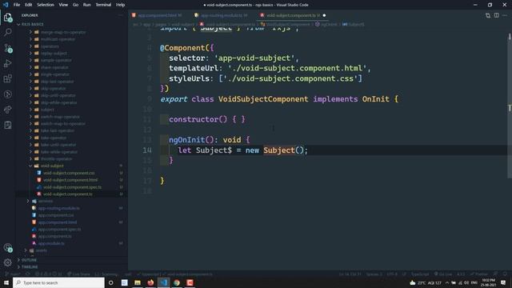Open the Help menu
Viewport: 512px width, 288px height.
tap(121, 5)
